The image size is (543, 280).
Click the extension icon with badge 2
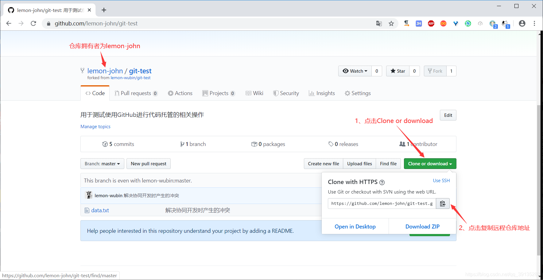[x=493, y=24]
